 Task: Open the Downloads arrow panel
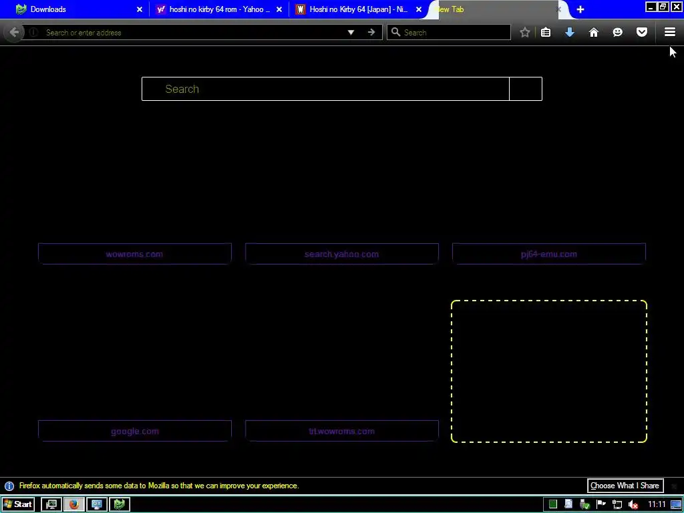(570, 32)
